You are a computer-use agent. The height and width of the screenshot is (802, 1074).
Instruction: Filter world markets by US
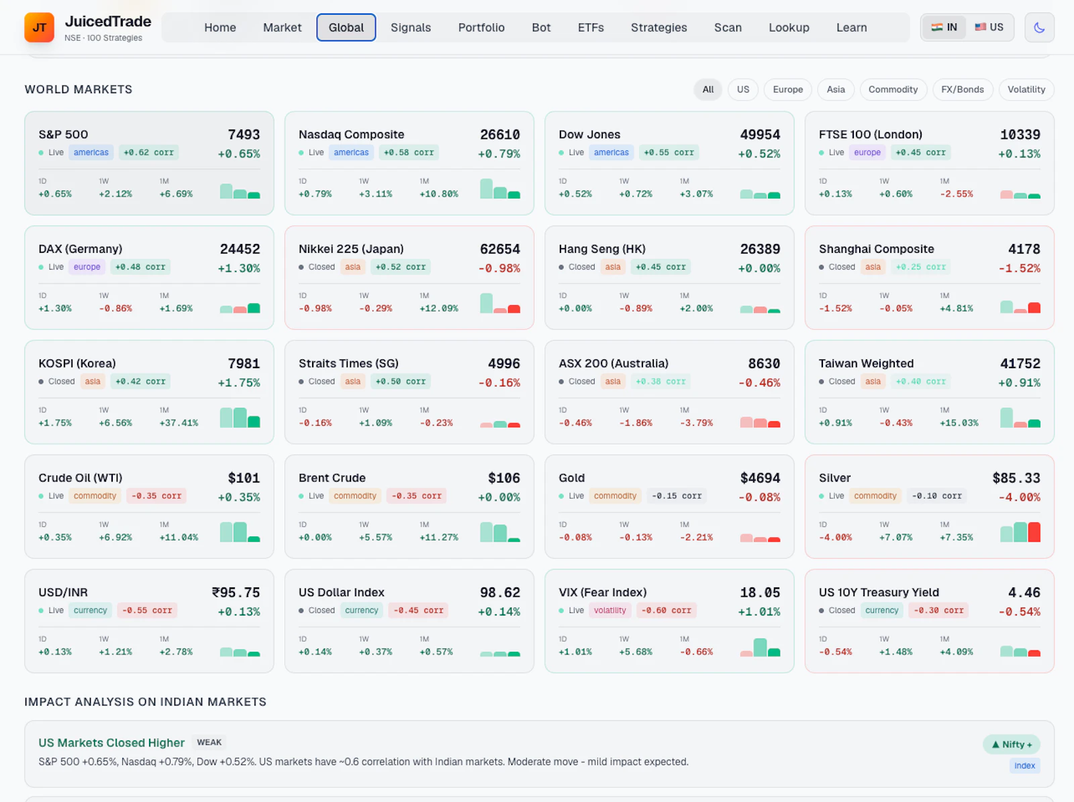coord(743,89)
